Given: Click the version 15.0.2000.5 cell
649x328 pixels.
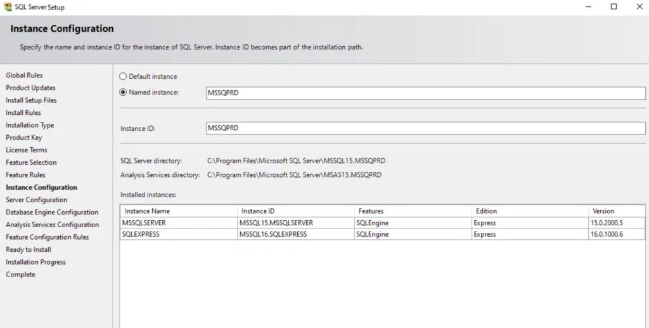Looking at the screenshot, I should click(617, 223).
